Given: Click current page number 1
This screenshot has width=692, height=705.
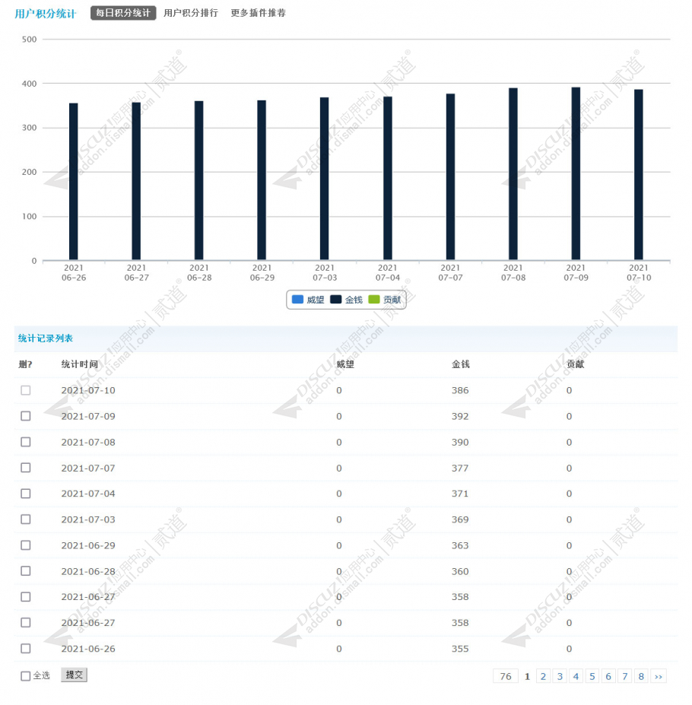Looking at the screenshot, I should click(528, 676).
